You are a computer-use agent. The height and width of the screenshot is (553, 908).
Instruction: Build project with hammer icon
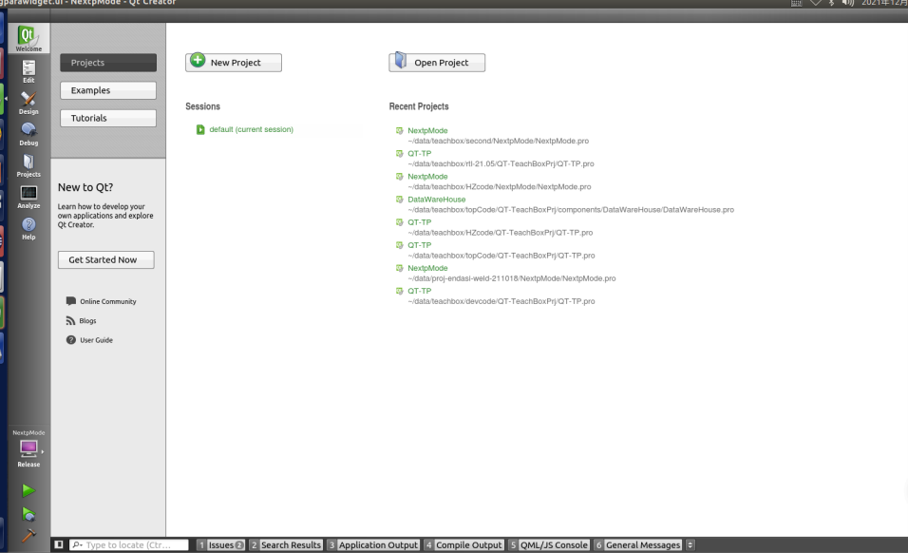pyautogui.click(x=28, y=536)
